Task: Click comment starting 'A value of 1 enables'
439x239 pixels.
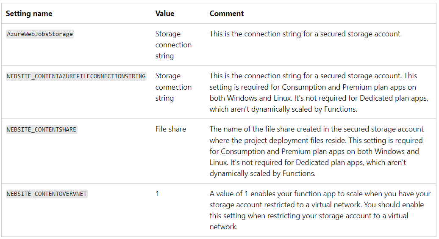Action: point(320,210)
